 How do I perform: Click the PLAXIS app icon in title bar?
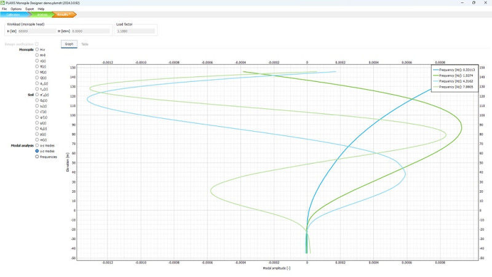pos(2,3)
